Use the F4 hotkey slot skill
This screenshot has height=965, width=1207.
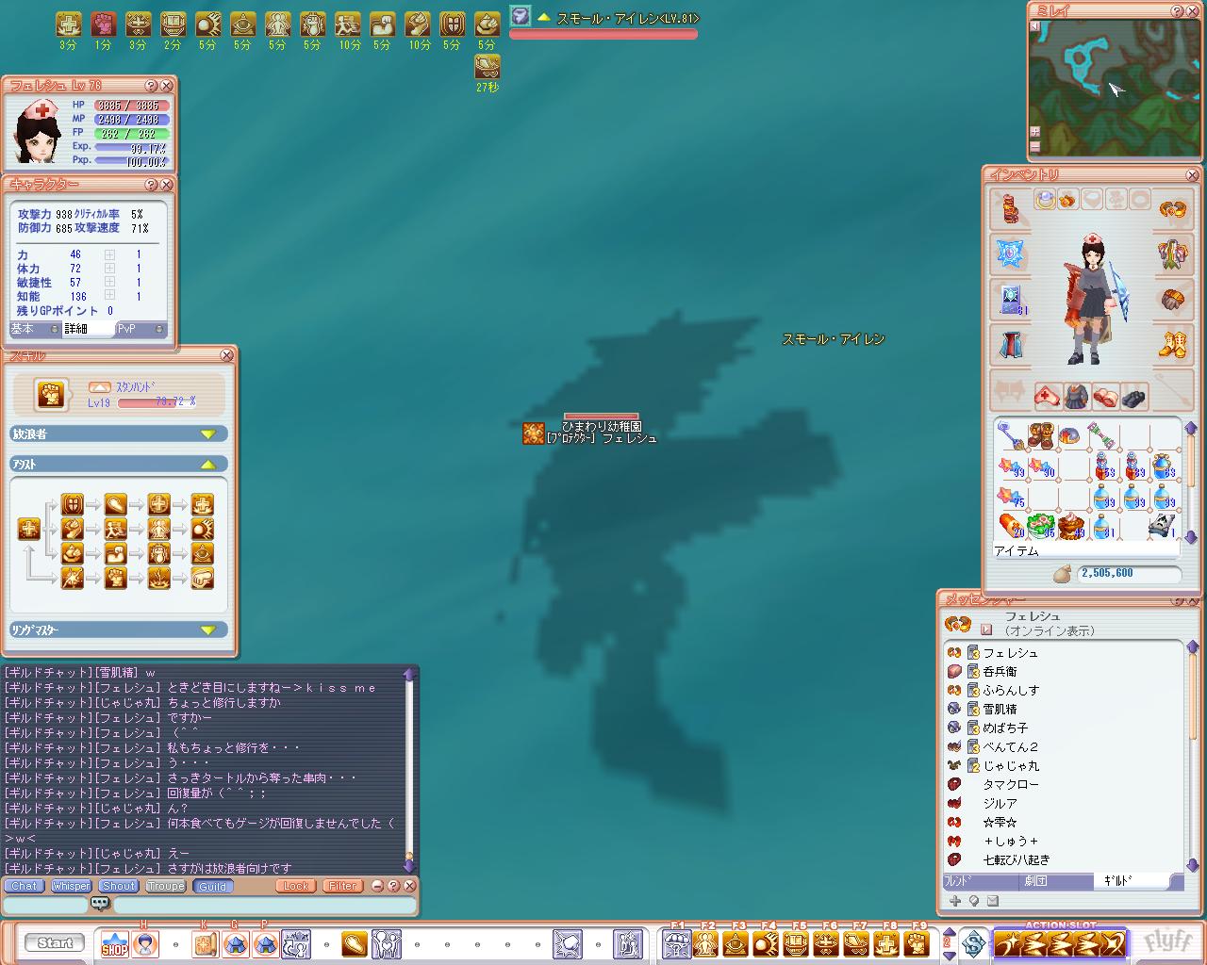pyautogui.click(x=767, y=943)
